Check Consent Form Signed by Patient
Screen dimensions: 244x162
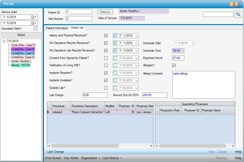(x=106, y=58)
